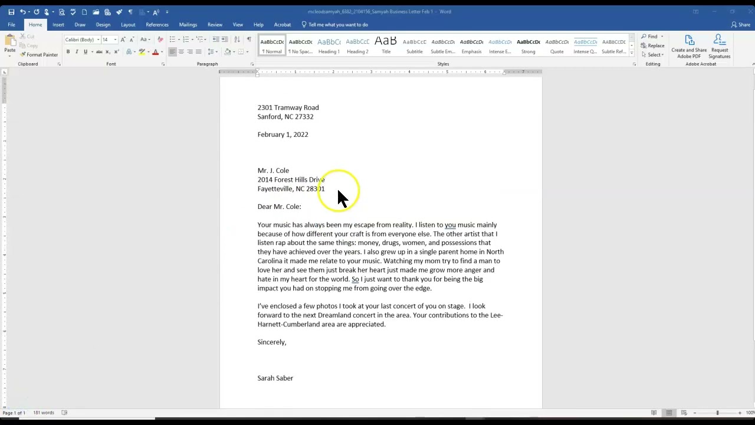The width and height of the screenshot is (755, 425).
Task: Click the Paste button
Action: tap(10, 44)
